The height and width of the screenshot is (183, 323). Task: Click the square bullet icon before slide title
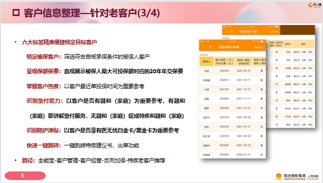[16, 13]
